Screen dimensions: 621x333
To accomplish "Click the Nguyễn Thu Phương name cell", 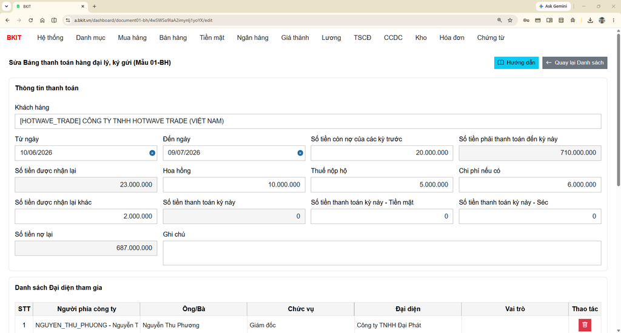I will click(193, 325).
